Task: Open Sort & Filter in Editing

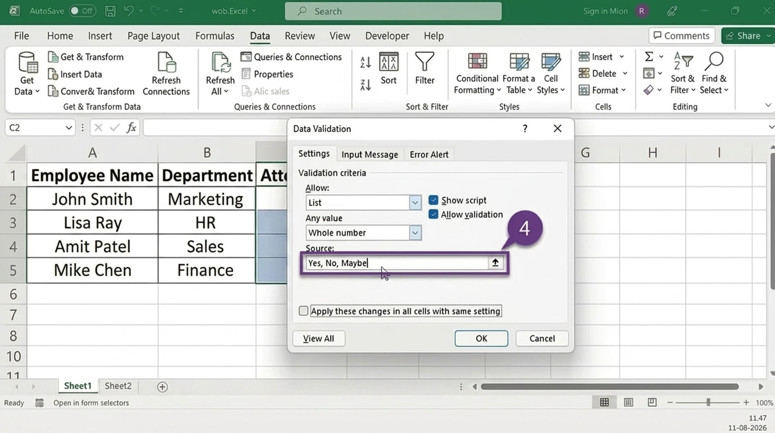Action: (683, 74)
